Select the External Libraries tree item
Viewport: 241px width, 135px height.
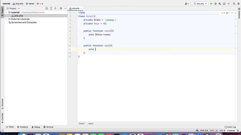click(x=20, y=19)
